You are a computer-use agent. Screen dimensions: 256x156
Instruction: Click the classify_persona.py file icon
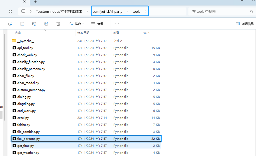point(14,69)
